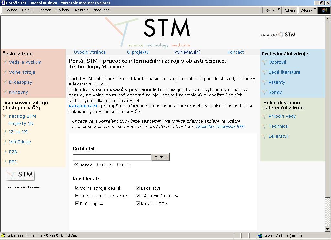Viewport: 331px width, 240px height.
Task: Click the status bar error warning icon
Action: 3,235
